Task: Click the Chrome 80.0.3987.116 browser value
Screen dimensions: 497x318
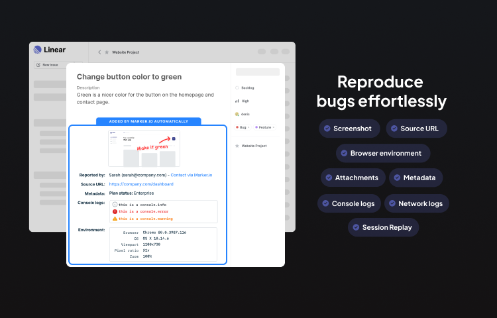Action: 164,233
